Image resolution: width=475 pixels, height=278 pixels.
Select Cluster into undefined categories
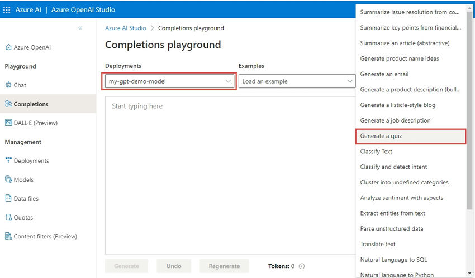pyautogui.click(x=411, y=182)
